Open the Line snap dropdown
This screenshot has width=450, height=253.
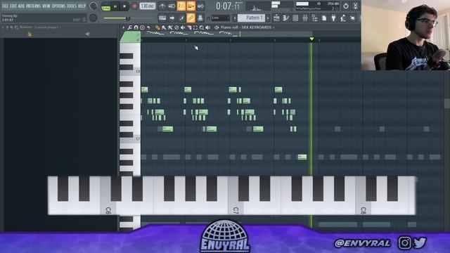(220, 18)
